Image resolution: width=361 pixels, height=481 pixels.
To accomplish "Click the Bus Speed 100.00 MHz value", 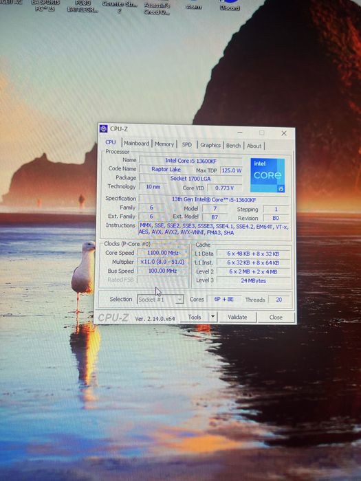I will [x=162, y=271].
